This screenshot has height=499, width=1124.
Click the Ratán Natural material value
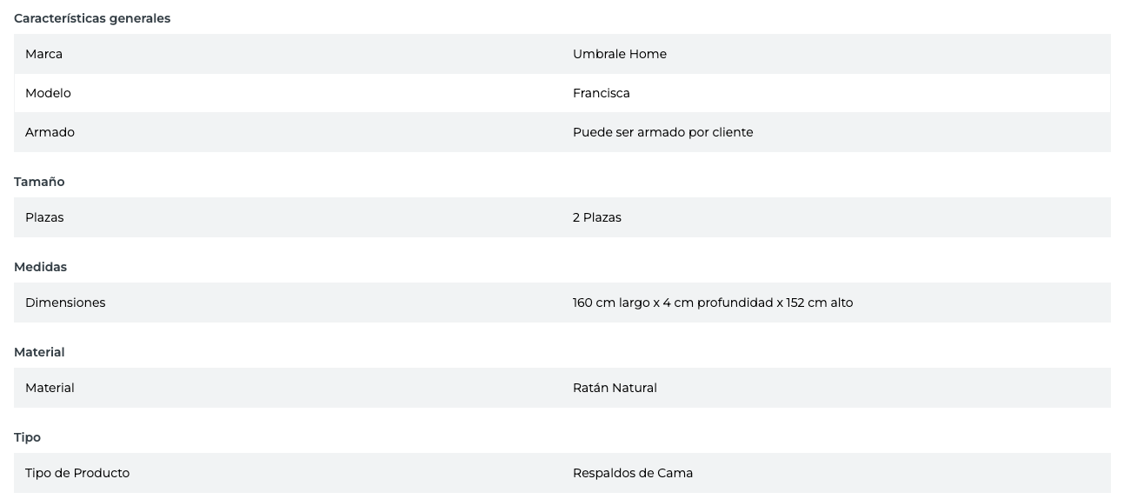615,388
